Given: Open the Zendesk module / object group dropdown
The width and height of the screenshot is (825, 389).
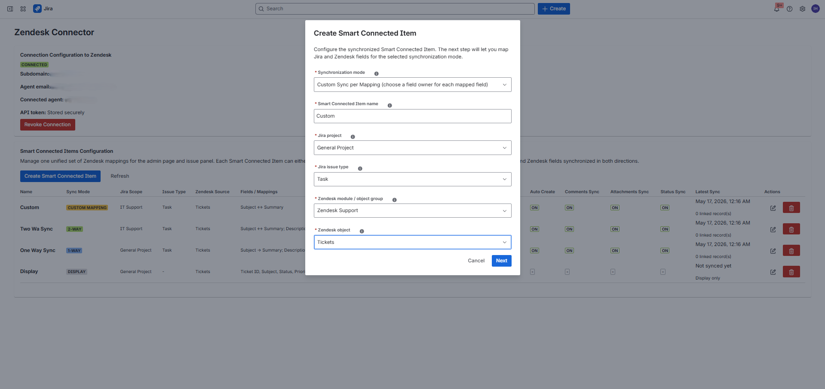Looking at the screenshot, I should pos(412,210).
